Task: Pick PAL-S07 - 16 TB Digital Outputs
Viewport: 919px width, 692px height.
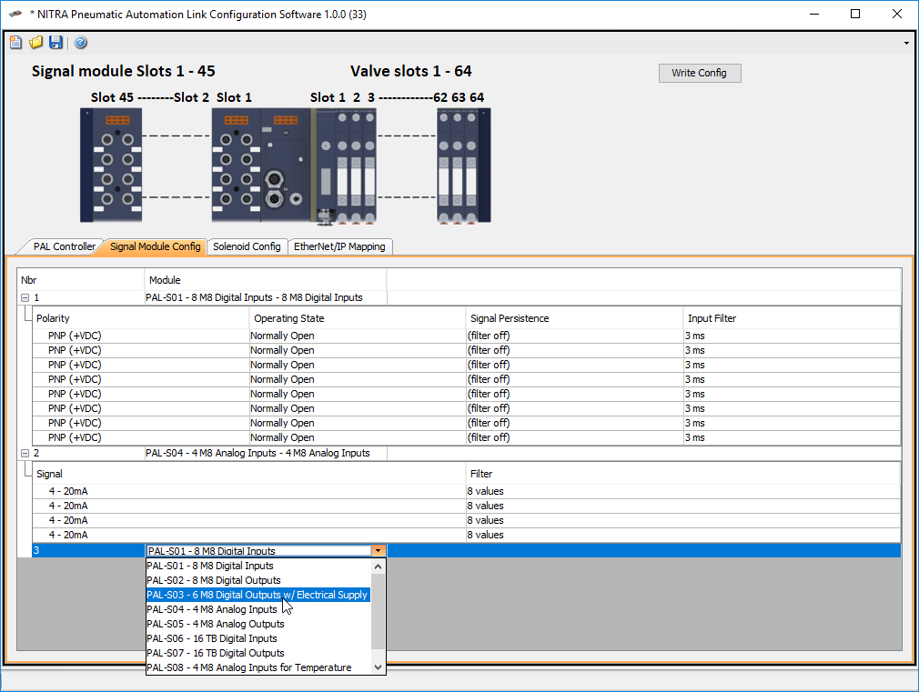Action: click(x=258, y=653)
